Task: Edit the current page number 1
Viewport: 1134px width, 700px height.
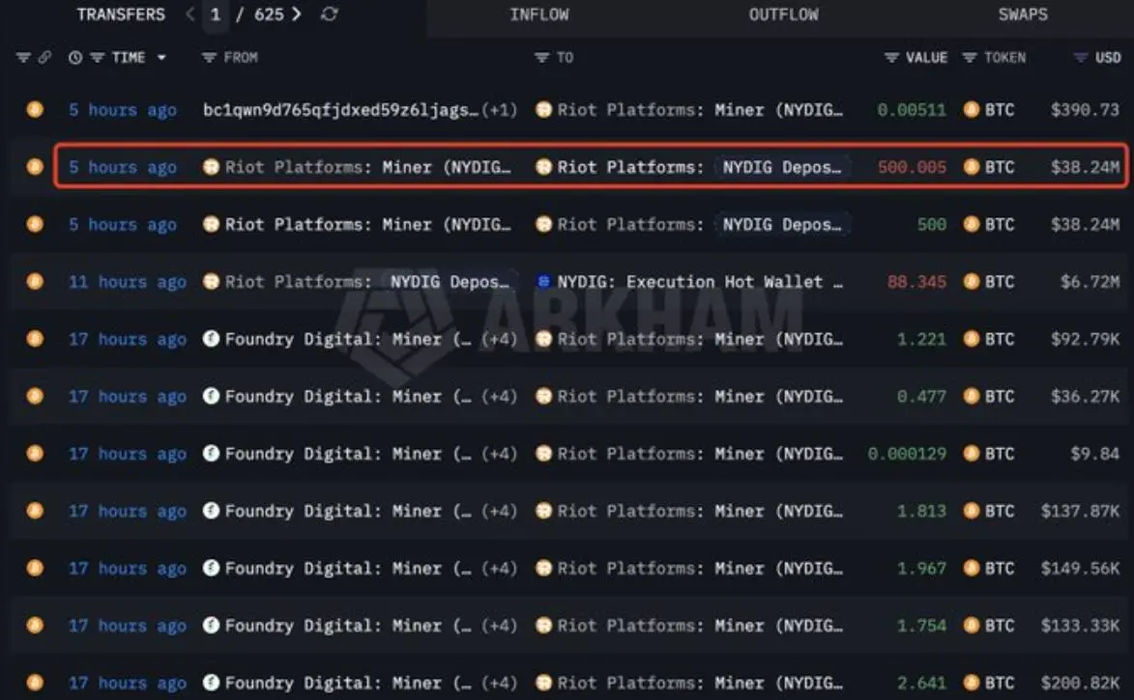Action: pos(215,14)
